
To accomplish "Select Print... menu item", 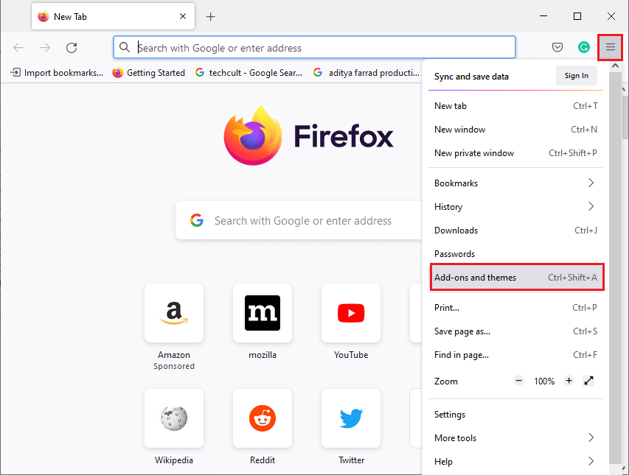I will click(x=516, y=308).
